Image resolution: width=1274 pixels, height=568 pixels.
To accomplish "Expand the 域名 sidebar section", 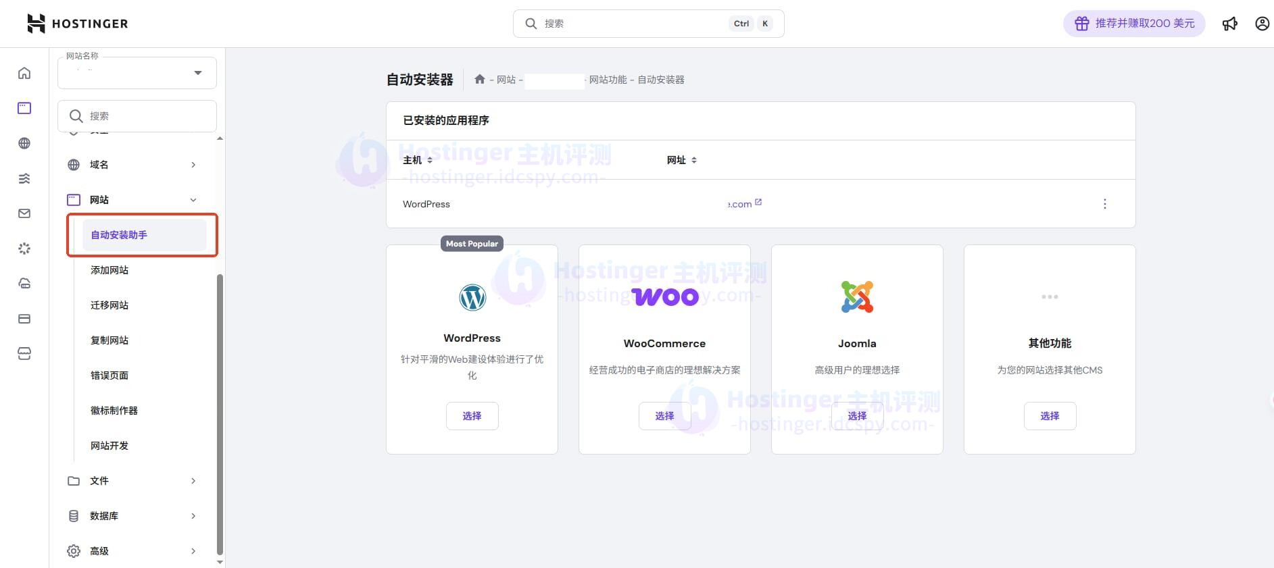I will [x=133, y=165].
